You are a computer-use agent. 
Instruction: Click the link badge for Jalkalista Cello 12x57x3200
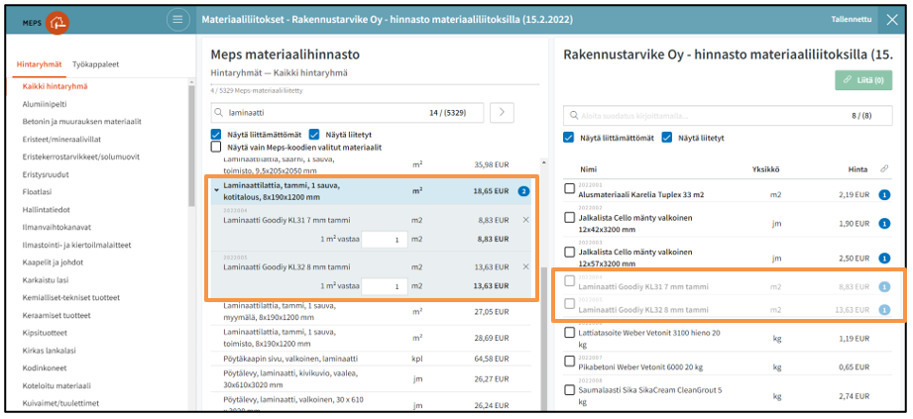click(x=884, y=259)
